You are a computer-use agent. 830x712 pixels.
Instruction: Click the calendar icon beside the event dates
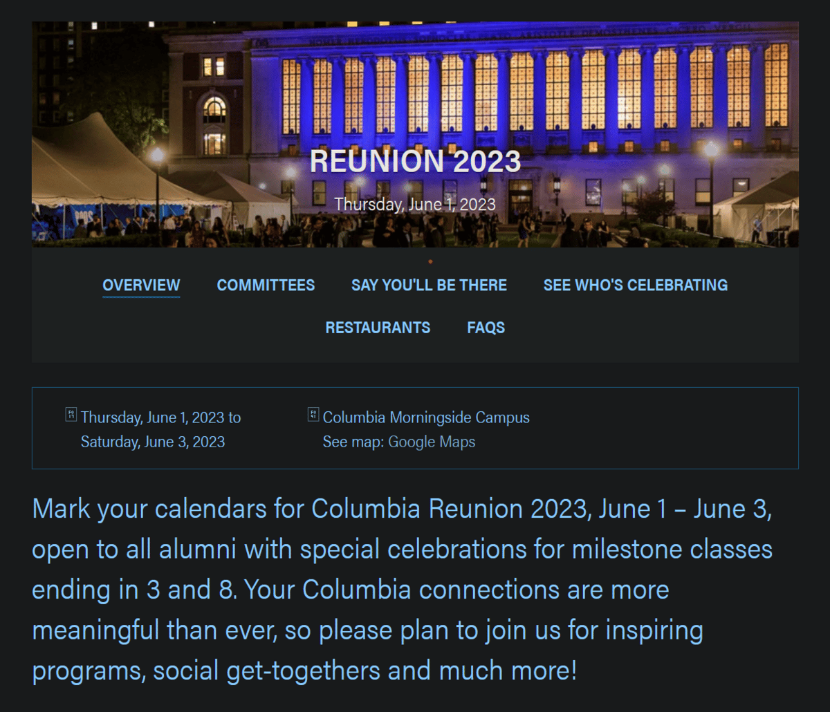pyautogui.click(x=71, y=415)
